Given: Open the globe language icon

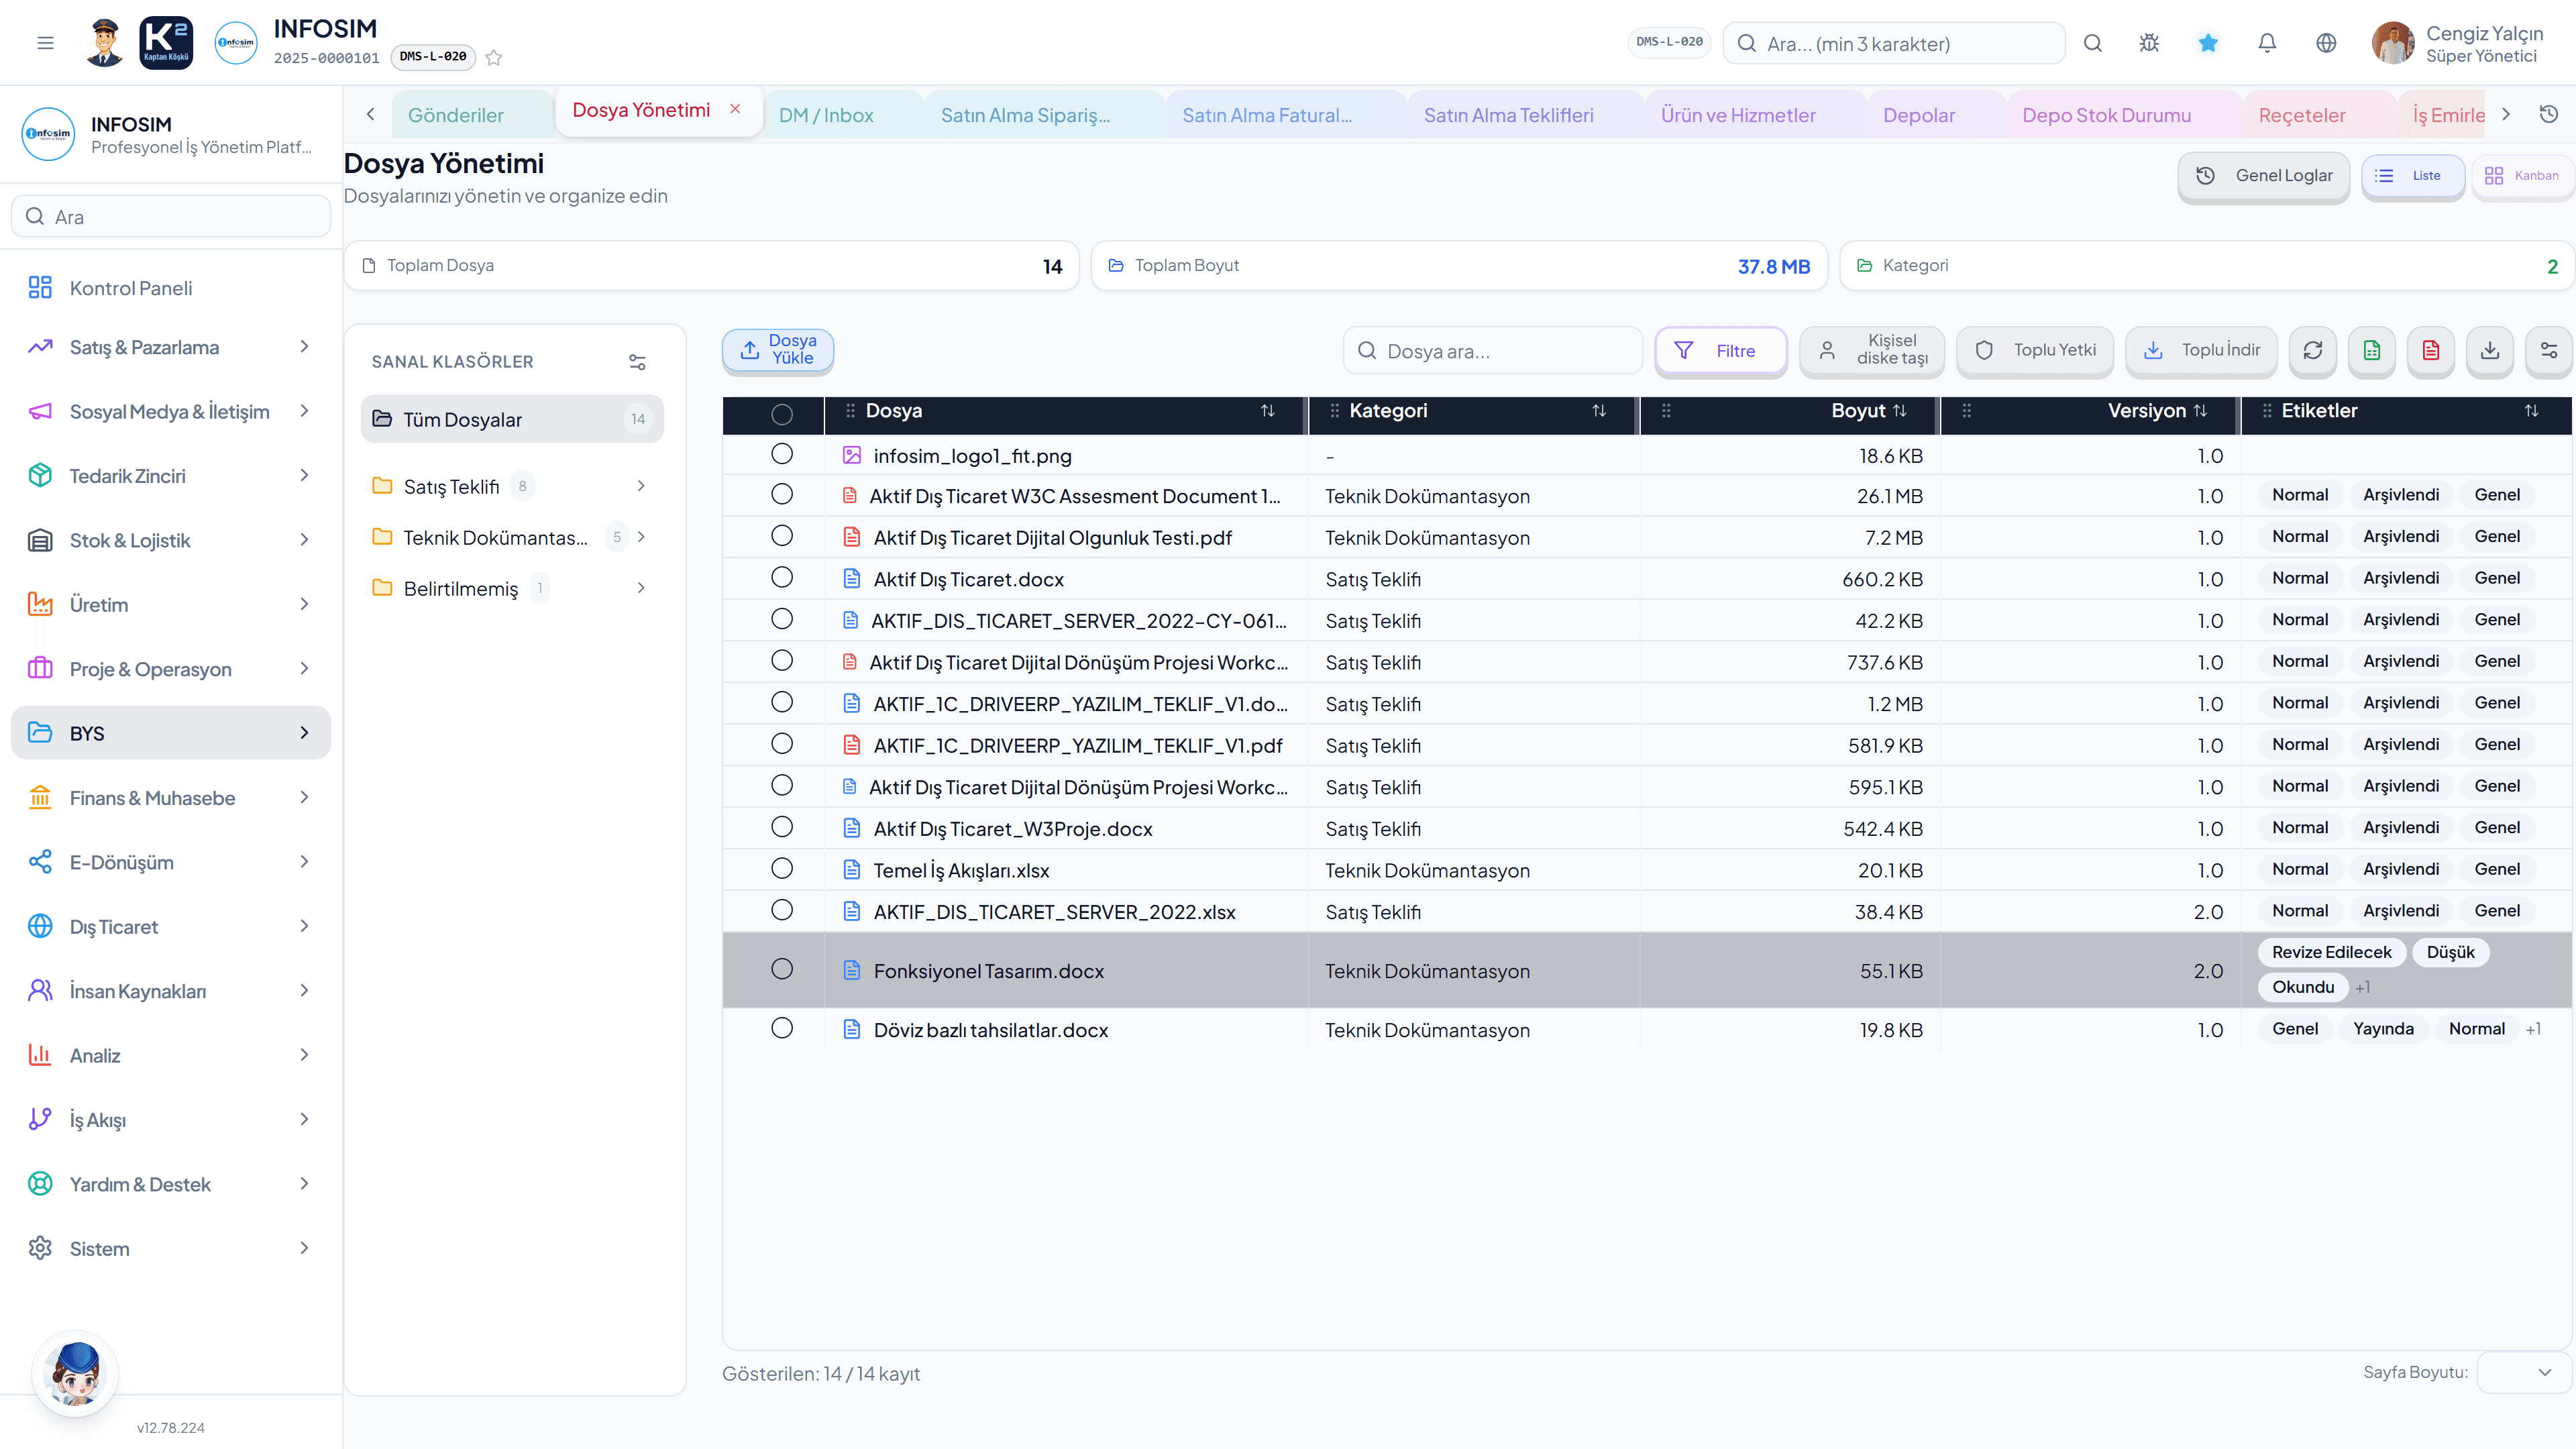Looking at the screenshot, I should 2326,43.
